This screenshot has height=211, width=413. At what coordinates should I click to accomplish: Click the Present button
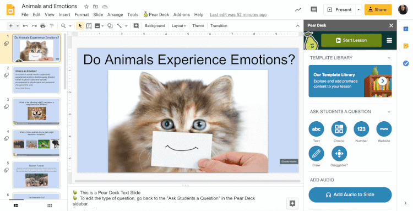click(x=340, y=10)
